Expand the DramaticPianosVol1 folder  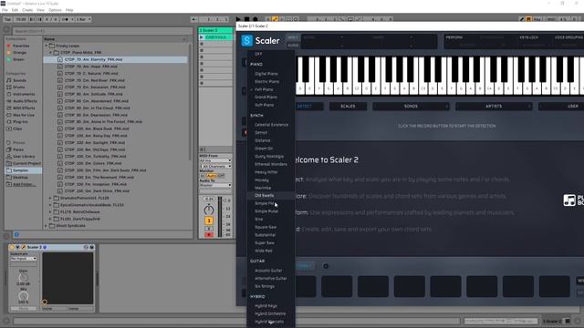(50, 199)
